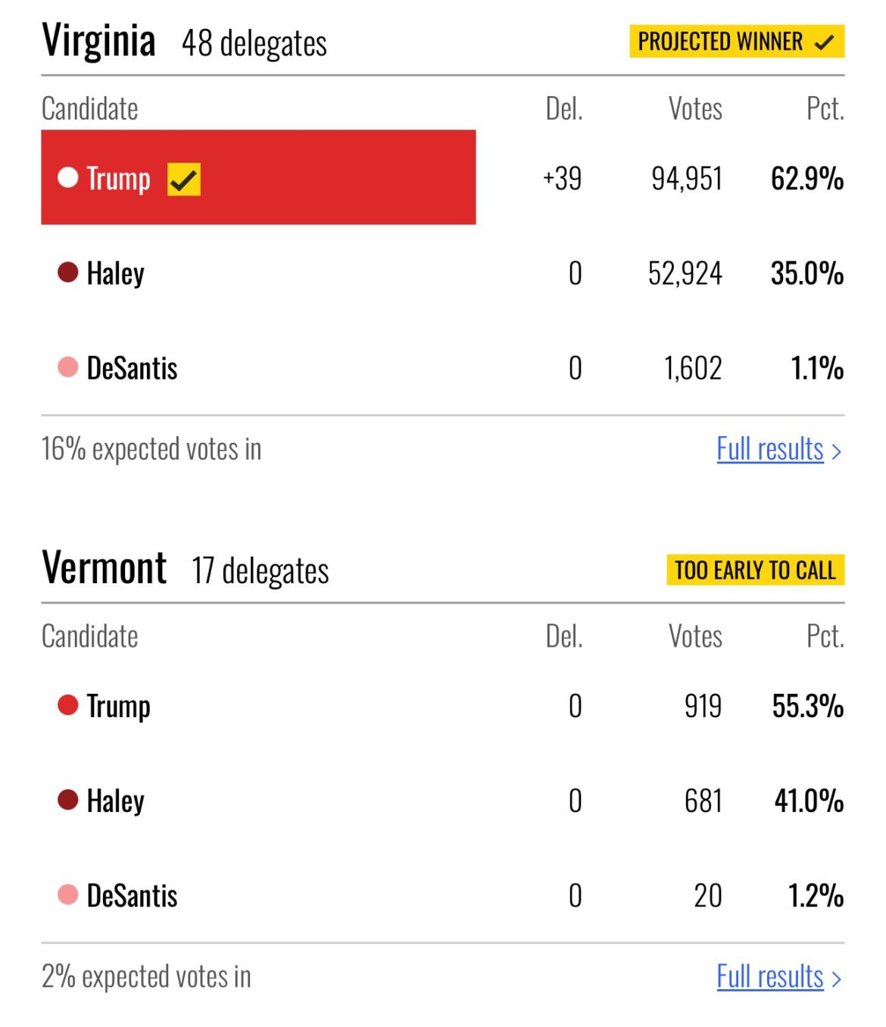Screen dimensions: 886x1027
Task: Click the Too Early To Call badge
Action: coord(755,570)
